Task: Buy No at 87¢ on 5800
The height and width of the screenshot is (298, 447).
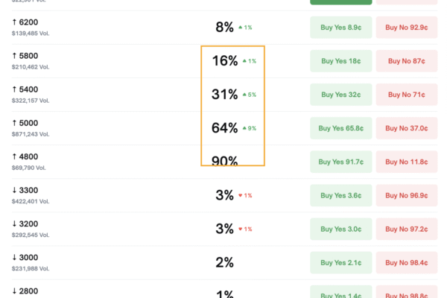Action: click(x=407, y=61)
